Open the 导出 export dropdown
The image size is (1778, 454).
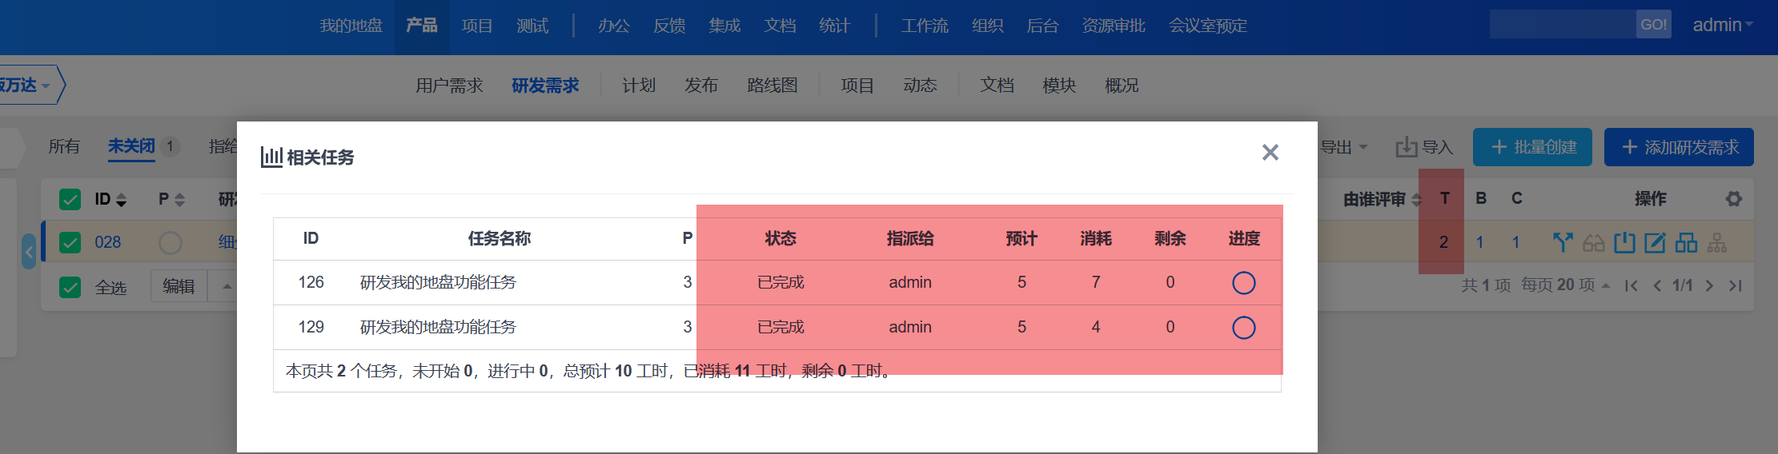coord(1344,147)
